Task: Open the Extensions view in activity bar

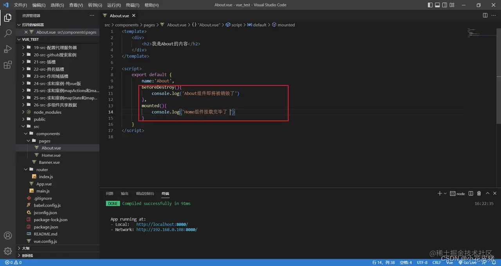Action: coord(7,65)
